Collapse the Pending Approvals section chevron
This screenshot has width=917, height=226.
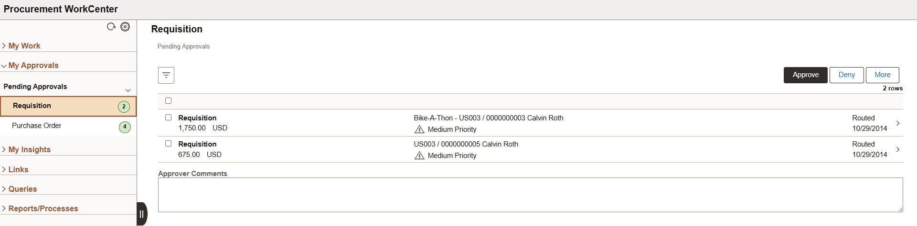tap(128, 90)
